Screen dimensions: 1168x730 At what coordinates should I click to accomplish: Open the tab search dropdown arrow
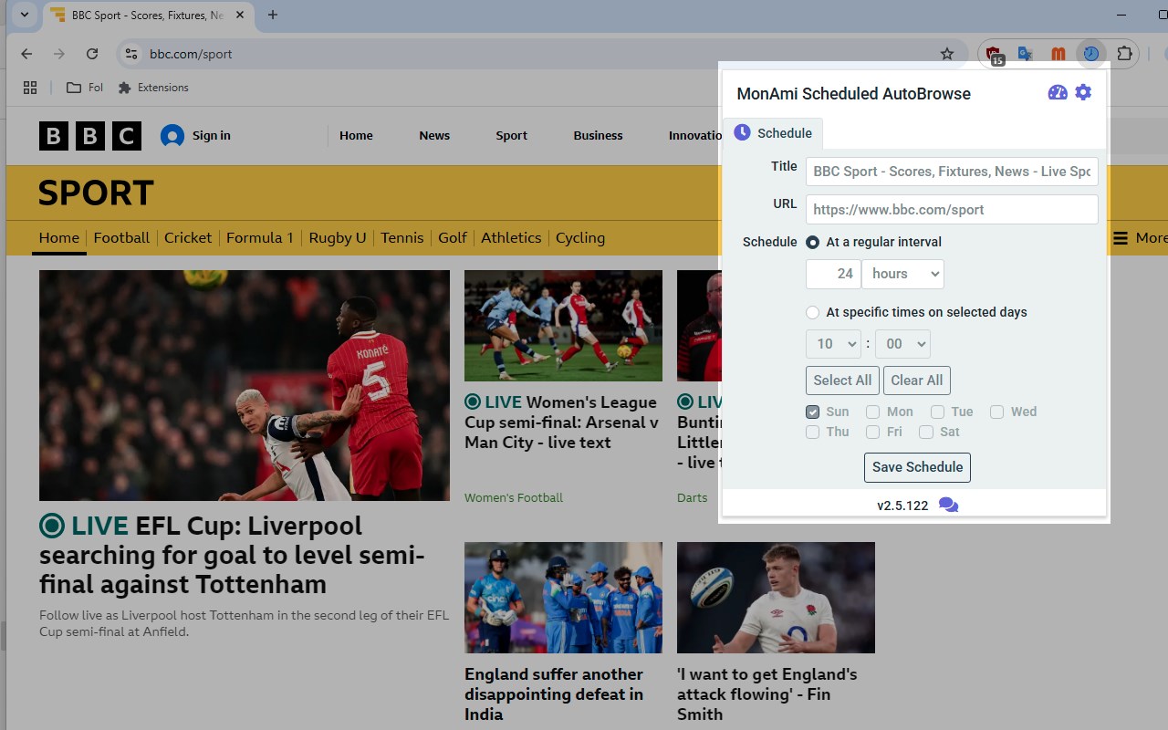[x=25, y=15]
